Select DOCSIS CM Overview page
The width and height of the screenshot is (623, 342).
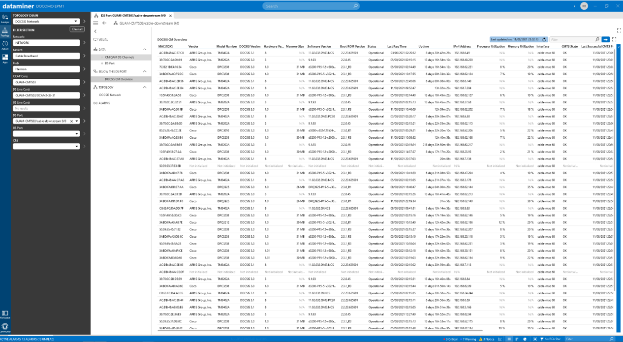coord(121,79)
